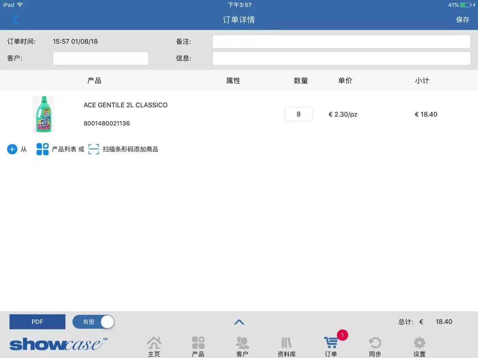
Task: Click the red badge on the cart
Action: pos(343,335)
